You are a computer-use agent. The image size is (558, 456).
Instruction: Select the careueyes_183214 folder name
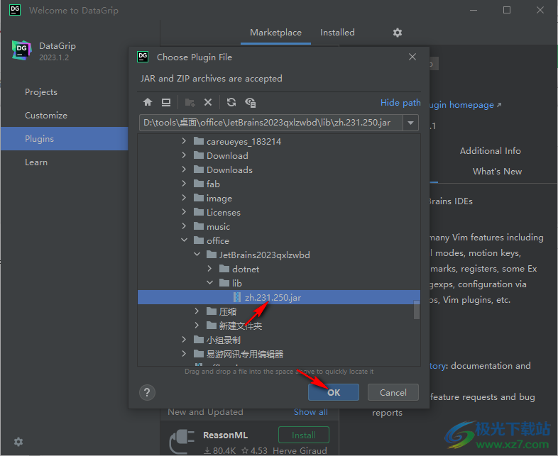point(244,142)
